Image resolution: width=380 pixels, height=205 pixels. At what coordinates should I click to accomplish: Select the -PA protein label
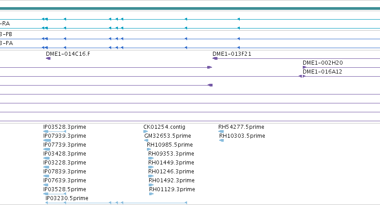pos(7,43)
